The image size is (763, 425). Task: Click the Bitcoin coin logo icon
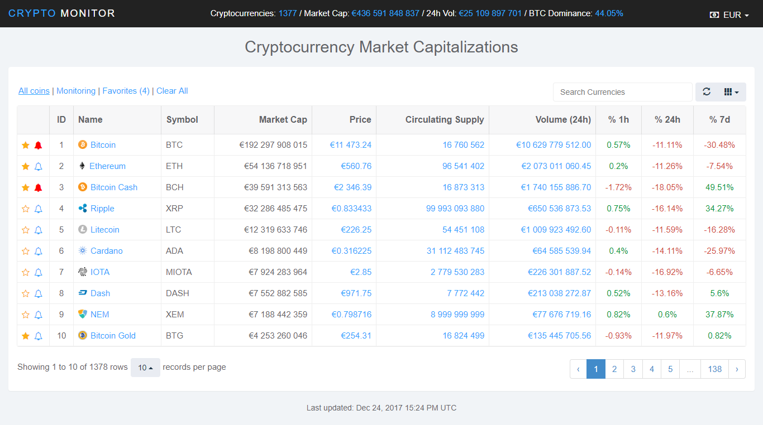pyautogui.click(x=83, y=145)
